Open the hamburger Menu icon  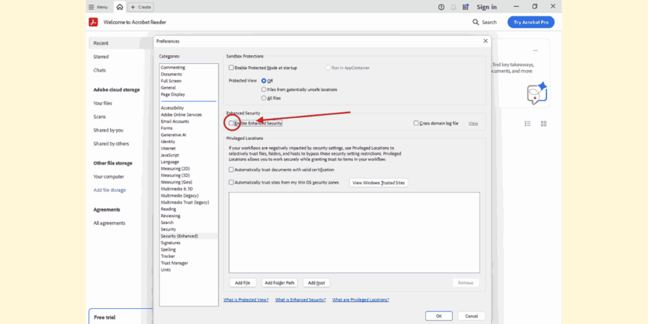(91, 7)
